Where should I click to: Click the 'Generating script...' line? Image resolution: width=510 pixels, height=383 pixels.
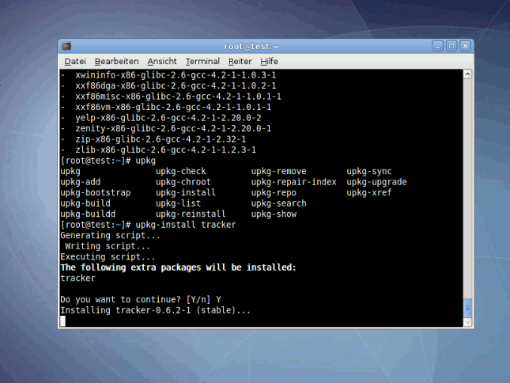pos(110,236)
